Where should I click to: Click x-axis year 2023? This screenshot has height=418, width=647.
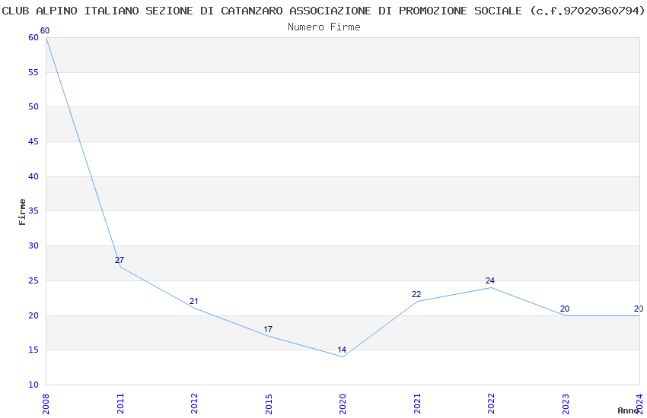pos(566,404)
